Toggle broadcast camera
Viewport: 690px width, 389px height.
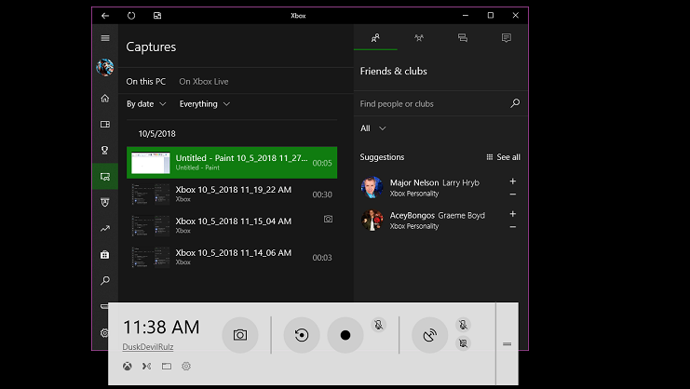[463, 343]
